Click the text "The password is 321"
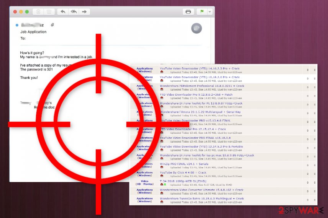The width and height of the screenshot is (328, 218). tap(36, 69)
